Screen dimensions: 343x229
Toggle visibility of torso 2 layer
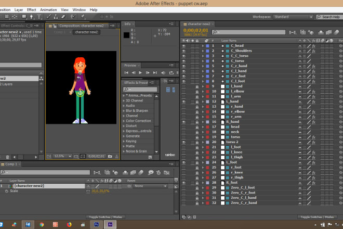pos(184,142)
